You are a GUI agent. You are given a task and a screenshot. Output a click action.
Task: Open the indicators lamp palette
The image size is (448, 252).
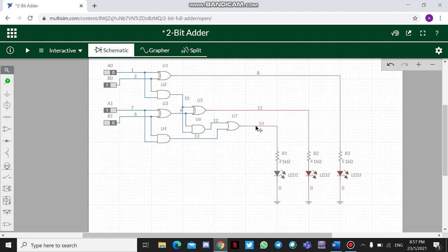coord(7,166)
